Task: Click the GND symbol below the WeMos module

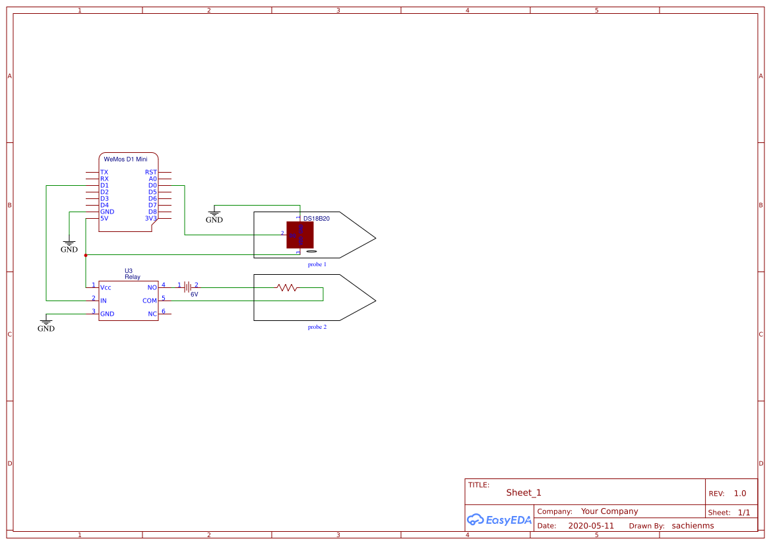Action: (69, 244)
